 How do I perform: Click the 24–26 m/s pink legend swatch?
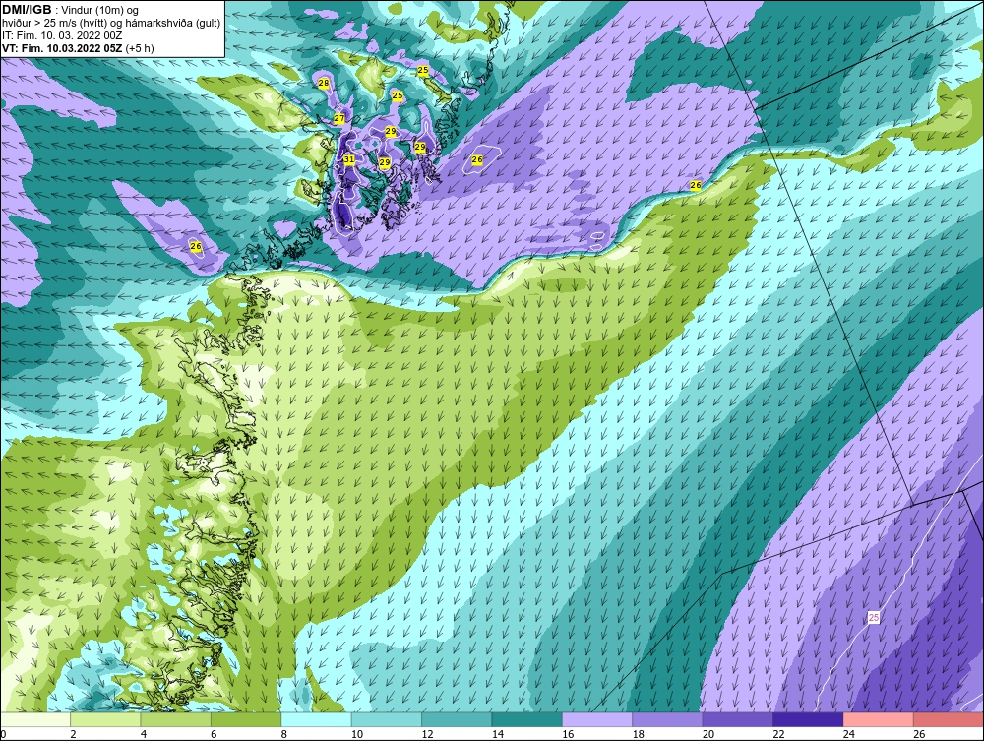[879, 719]
